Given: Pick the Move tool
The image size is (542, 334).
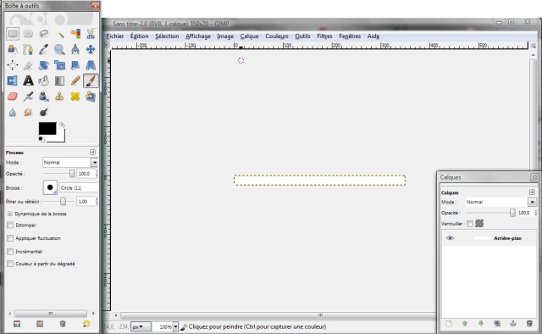Looking at the screenshot, I should [x=91, y=49].
